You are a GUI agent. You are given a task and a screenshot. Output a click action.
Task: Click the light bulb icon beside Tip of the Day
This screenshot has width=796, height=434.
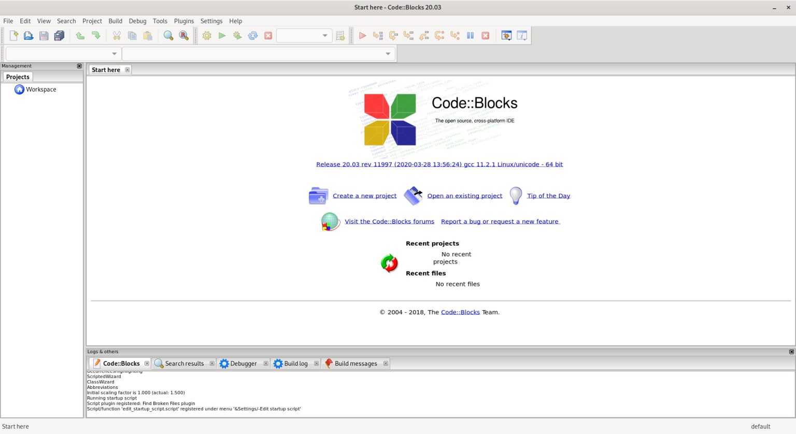516,196
